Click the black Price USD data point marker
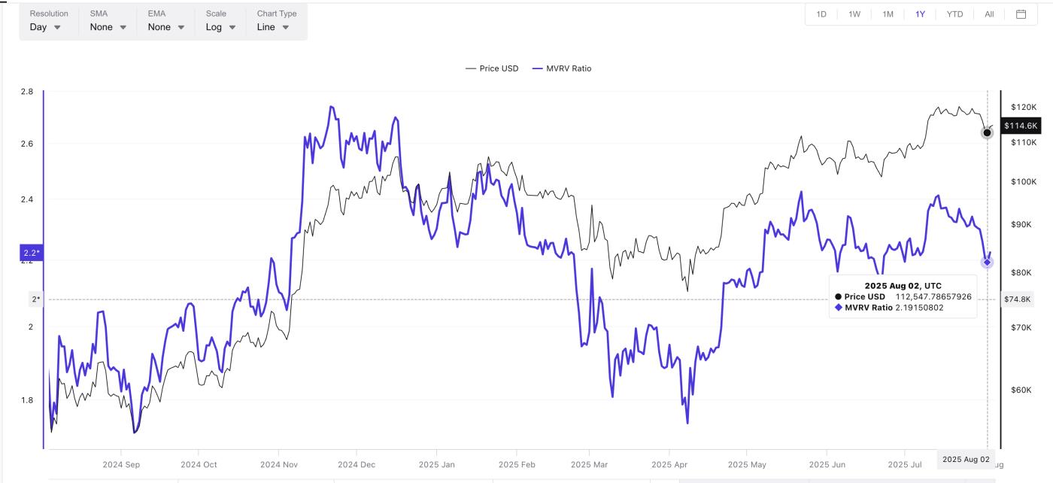This screenshot has width=1053, height=483. click(987, 132)
